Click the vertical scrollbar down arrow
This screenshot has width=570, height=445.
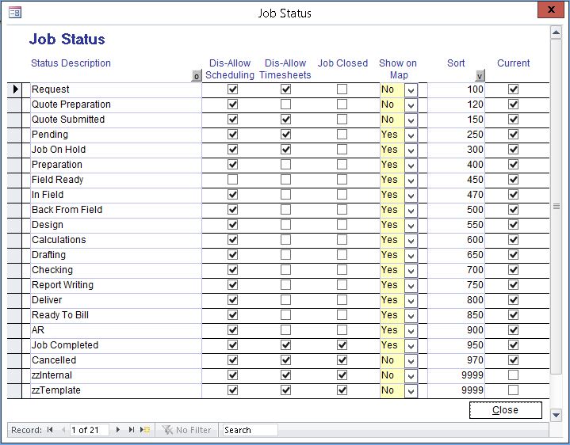click(556, 414)
